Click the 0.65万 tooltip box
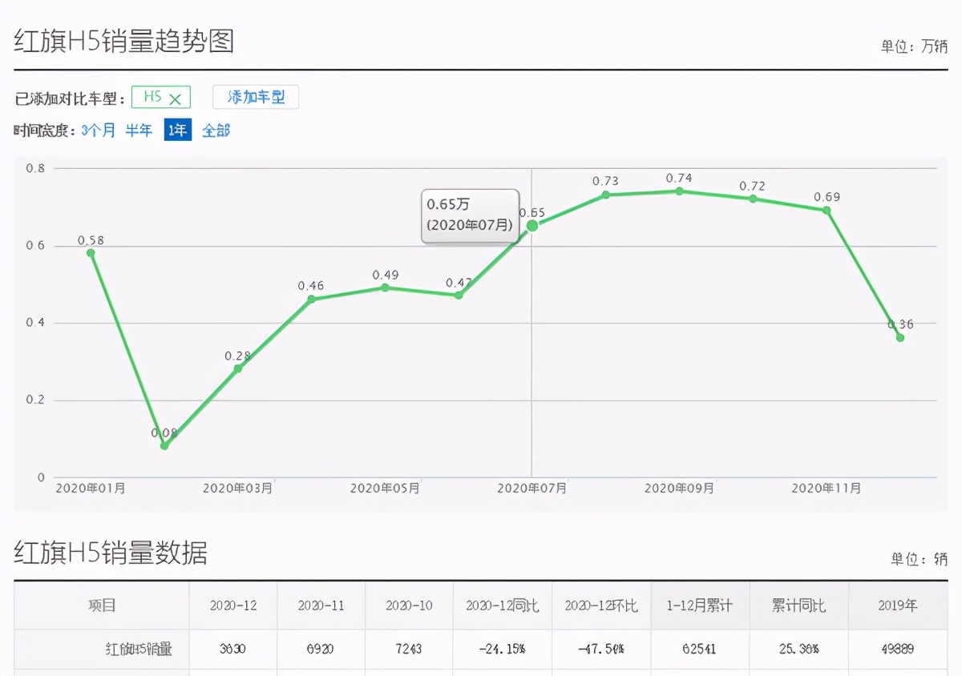962x676 pixels. pos(471,215)
